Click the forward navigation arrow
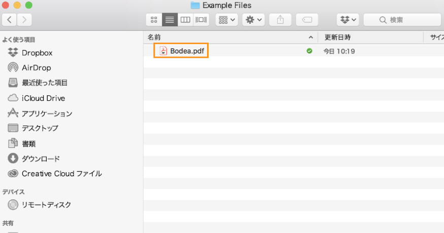 (24, 20)
